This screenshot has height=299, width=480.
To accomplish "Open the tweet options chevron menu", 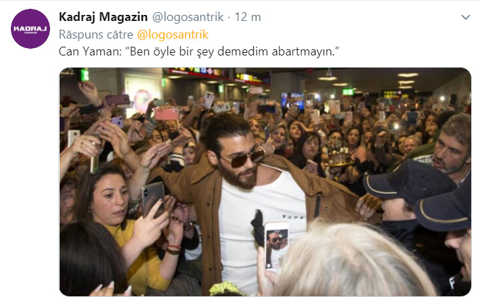I will tap(465, 17).
